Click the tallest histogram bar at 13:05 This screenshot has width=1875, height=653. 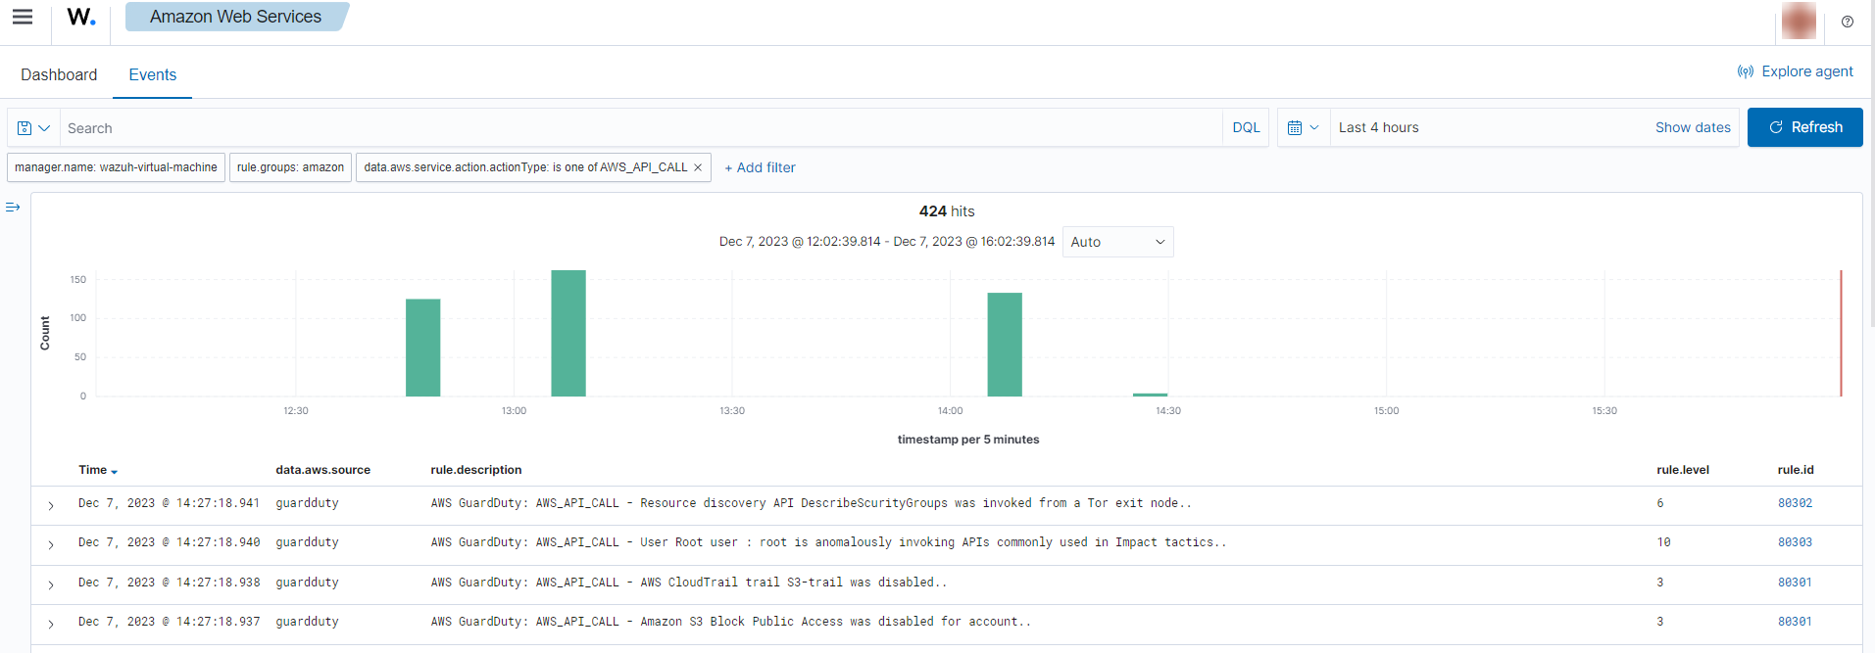(568, 333)
